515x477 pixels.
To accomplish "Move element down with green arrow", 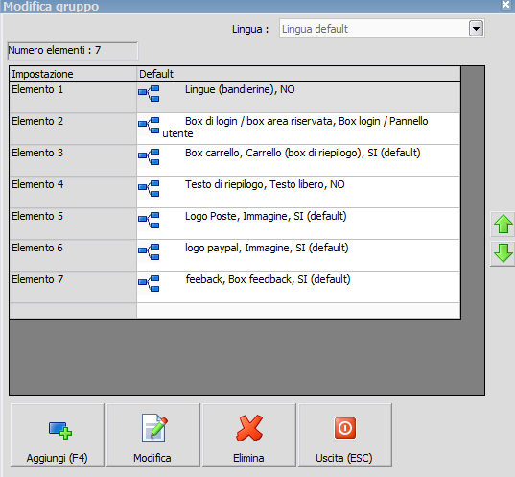I will click(x=503, y=253).
